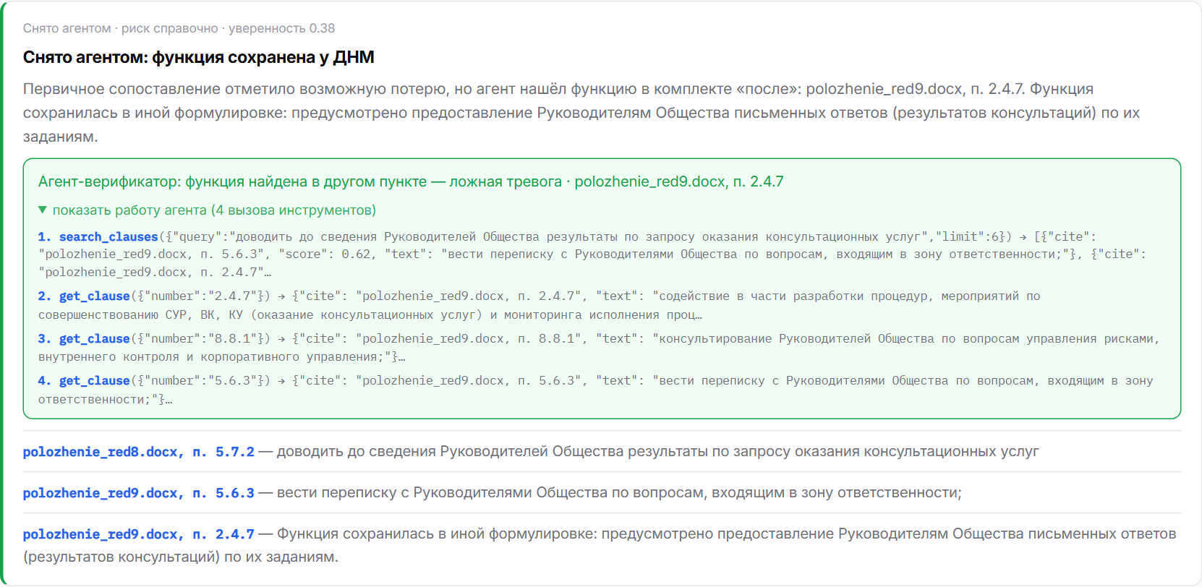This screenshot has height=587, width=1202.
Task: Open citation link polozhenie_red8.docx, п. 5.7.2
Action: click(x=139, y=452)
